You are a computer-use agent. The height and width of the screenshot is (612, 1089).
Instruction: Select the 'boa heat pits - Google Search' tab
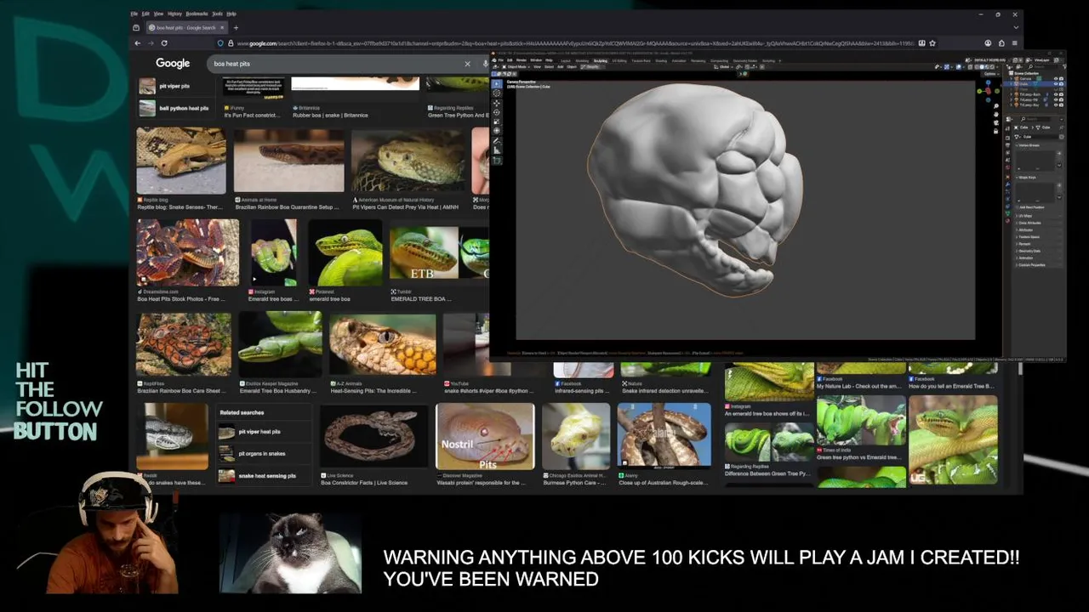(187, 27)
